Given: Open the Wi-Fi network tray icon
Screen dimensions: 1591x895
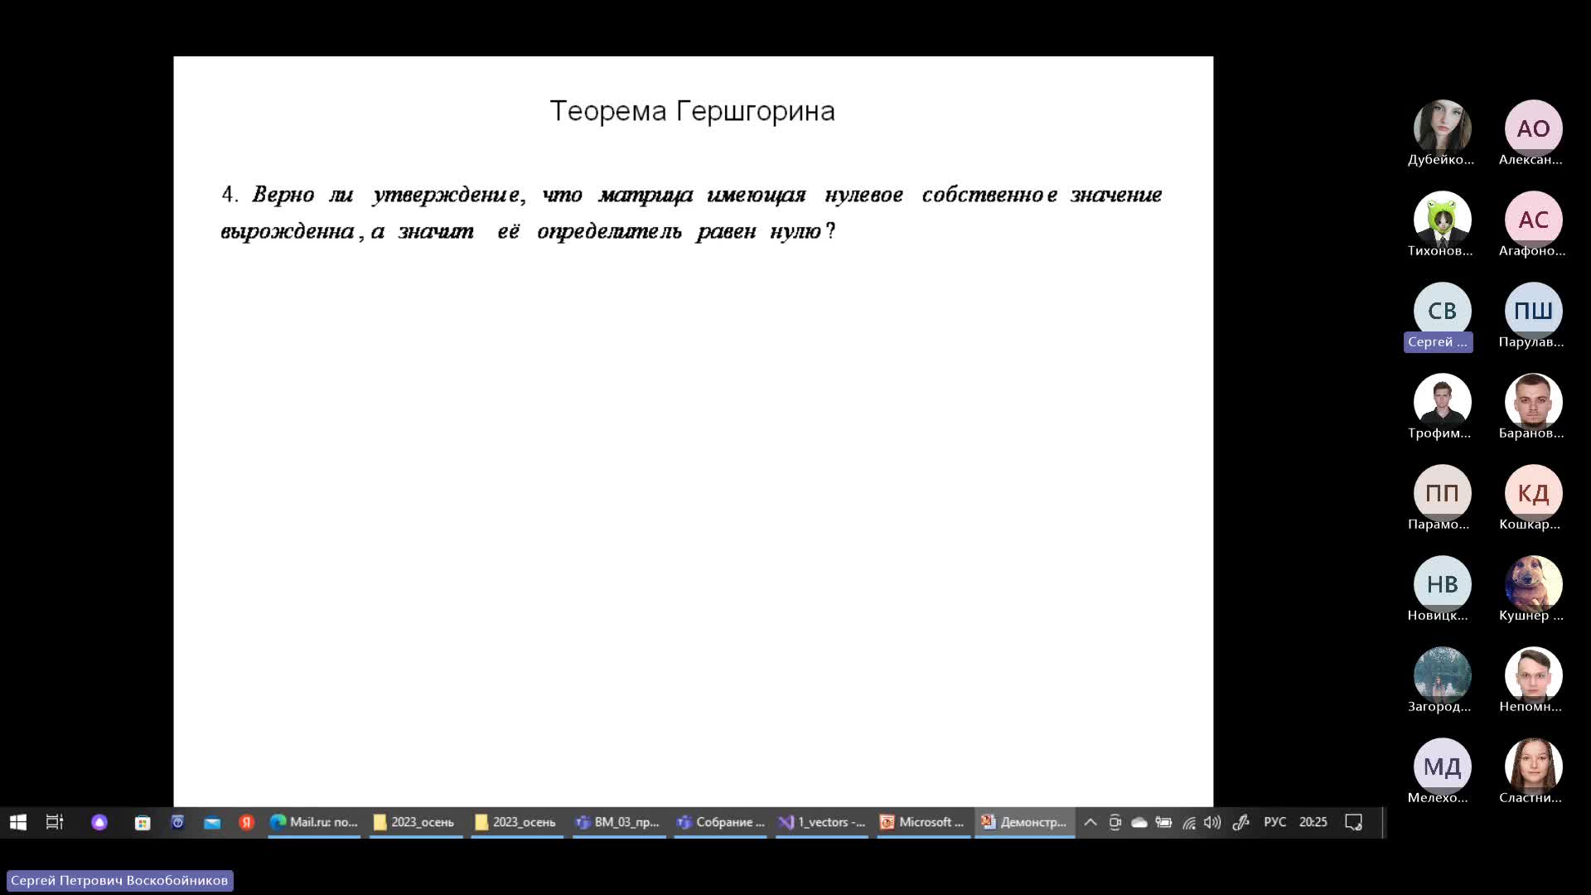Looking at the screenshot, I should (1188, 822).
